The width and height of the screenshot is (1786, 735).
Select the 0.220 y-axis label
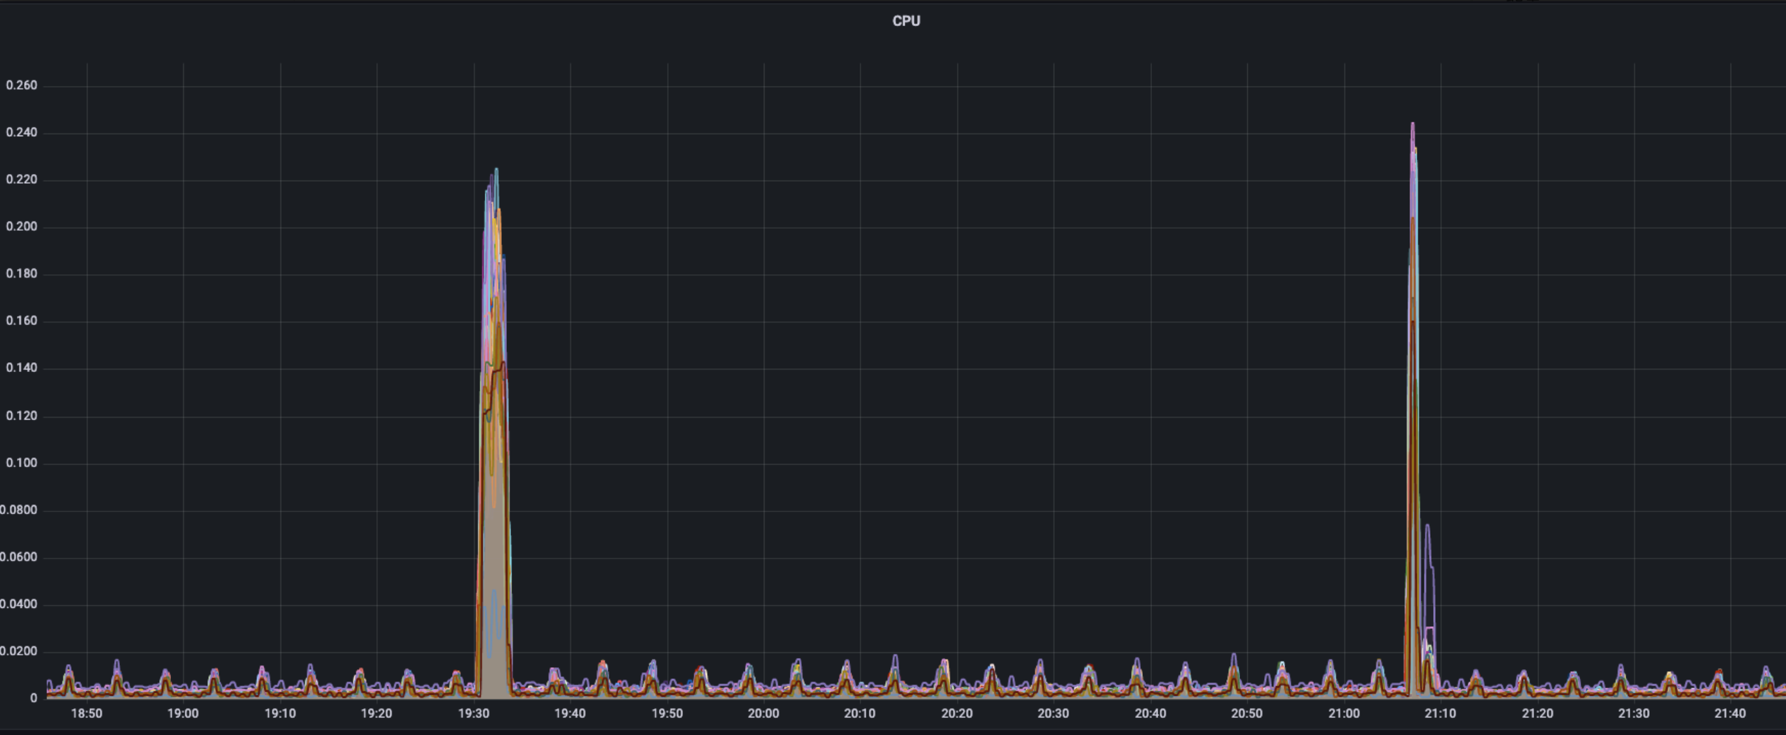22,179
